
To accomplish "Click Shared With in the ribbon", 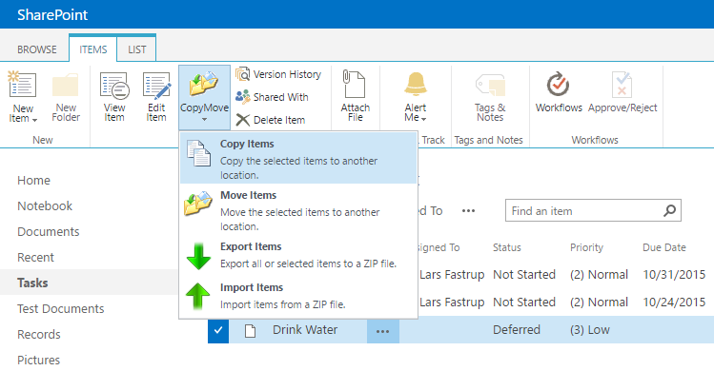I will [272, 97].
